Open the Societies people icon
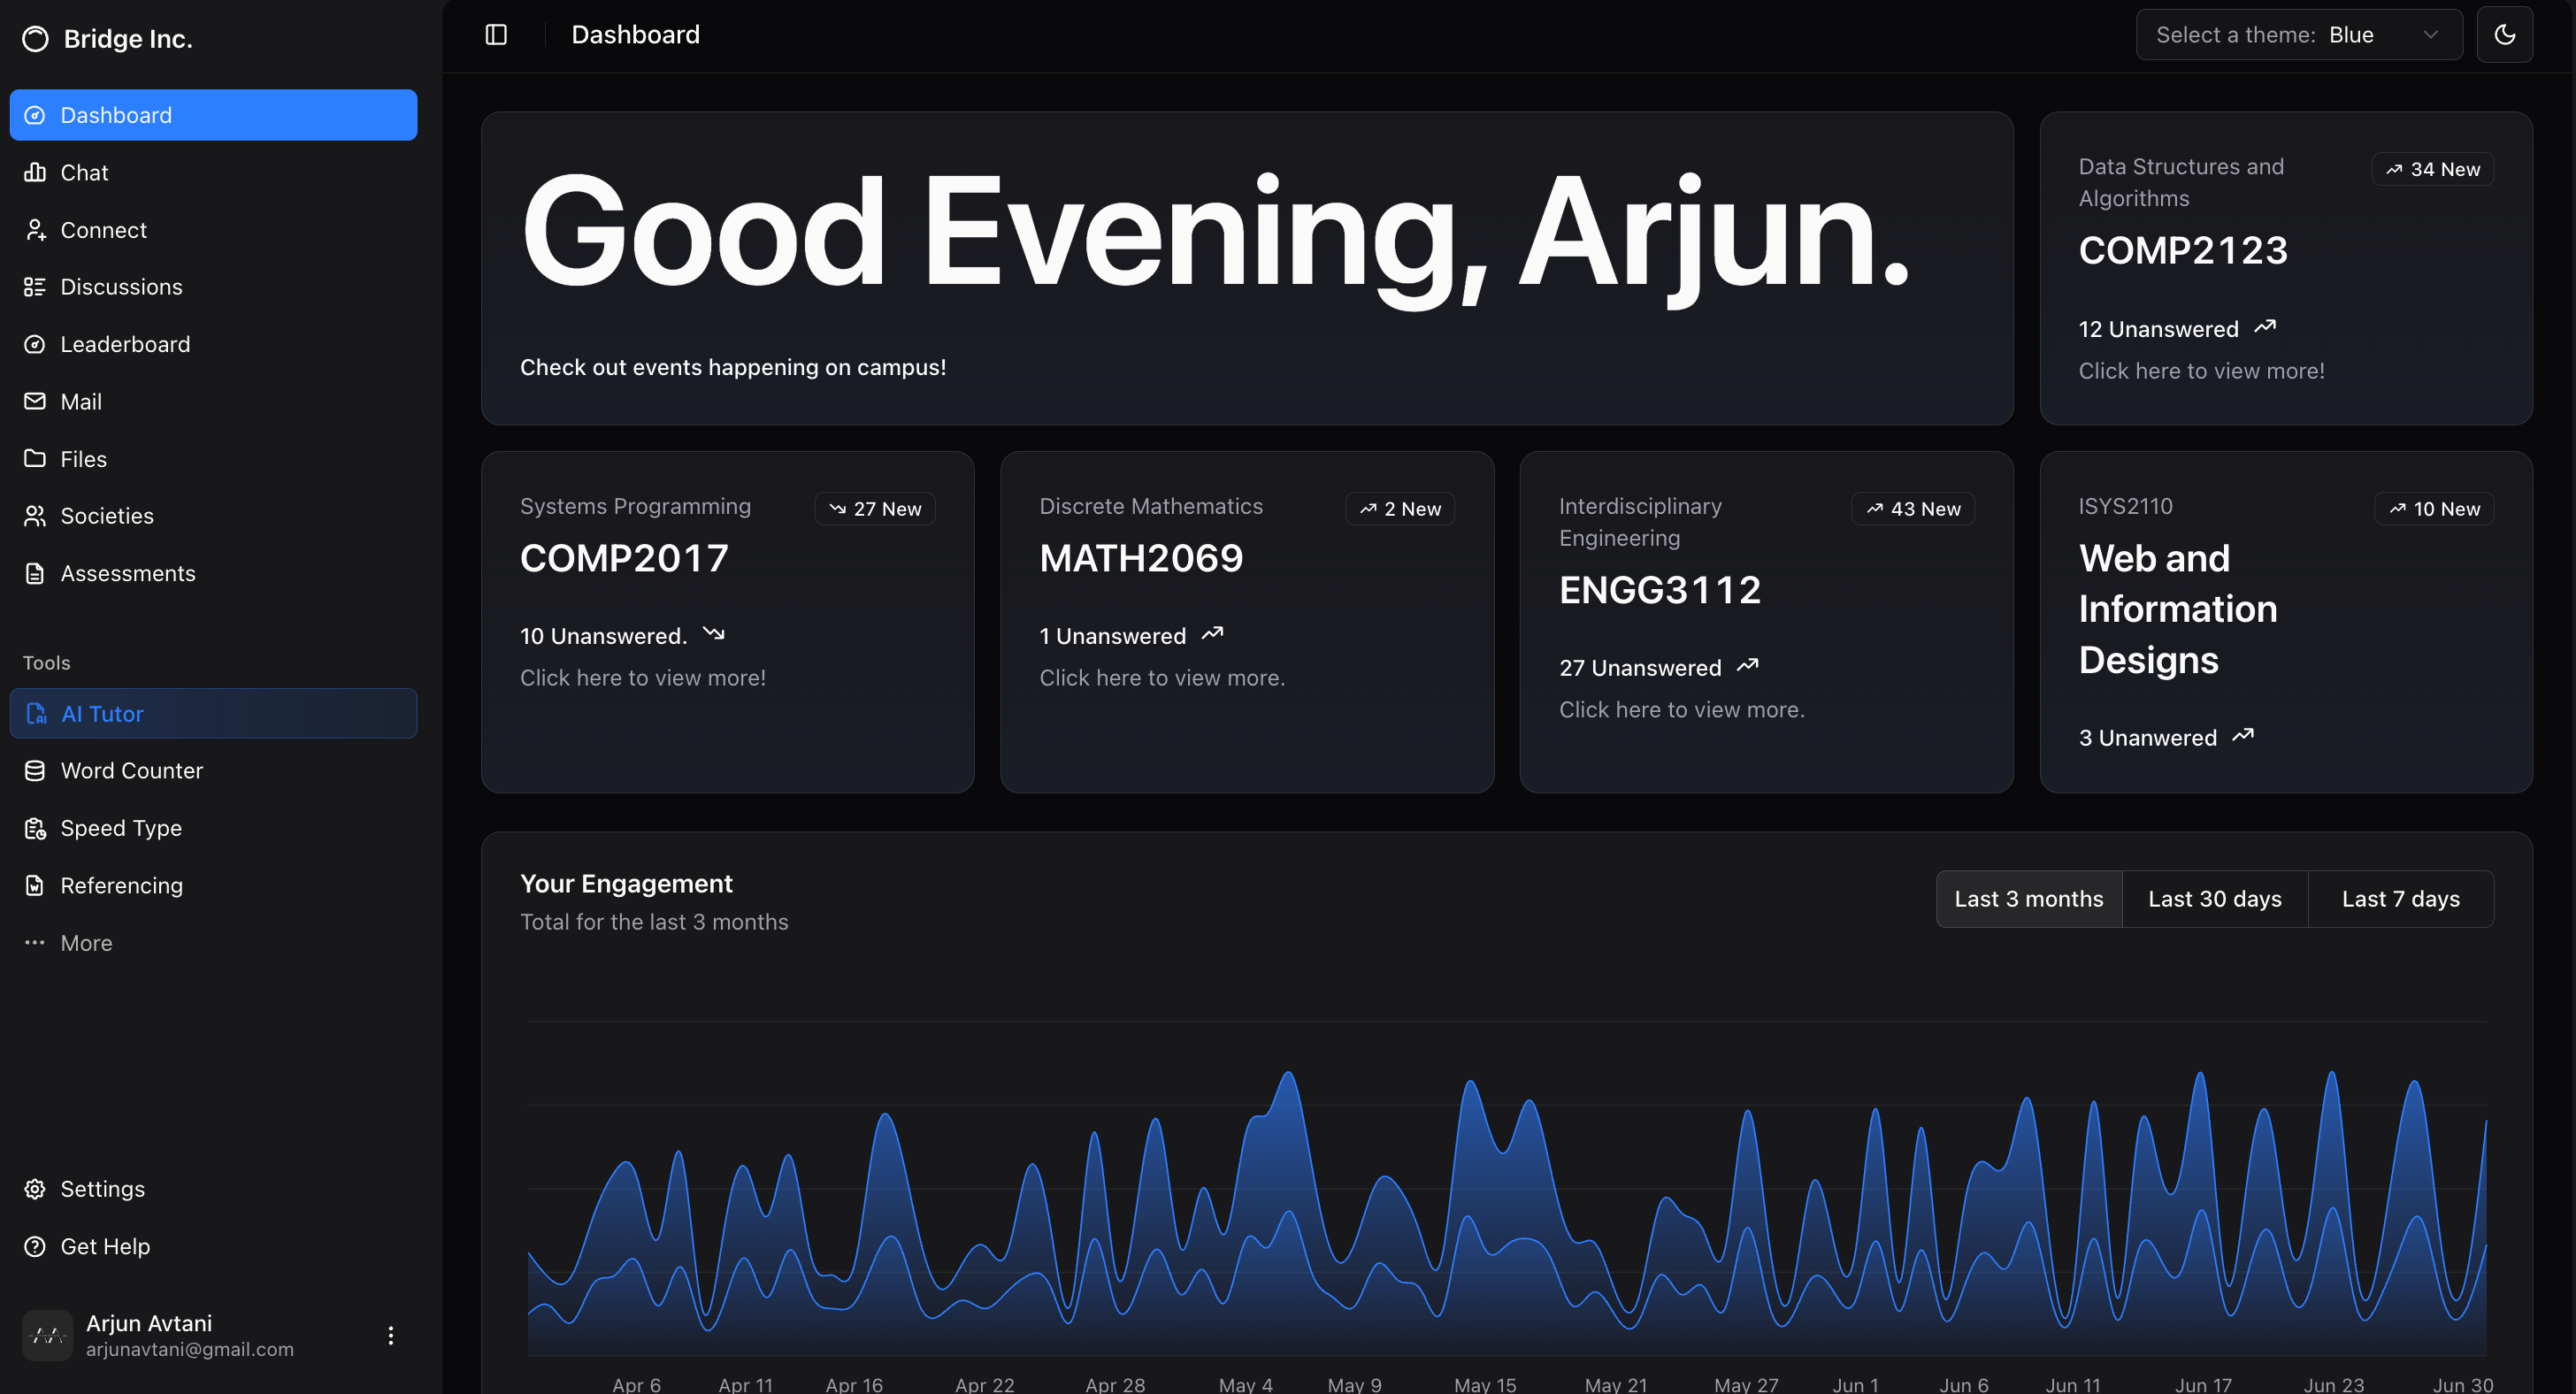This screenshot has width=2576, height=1394. pos(36,516)
